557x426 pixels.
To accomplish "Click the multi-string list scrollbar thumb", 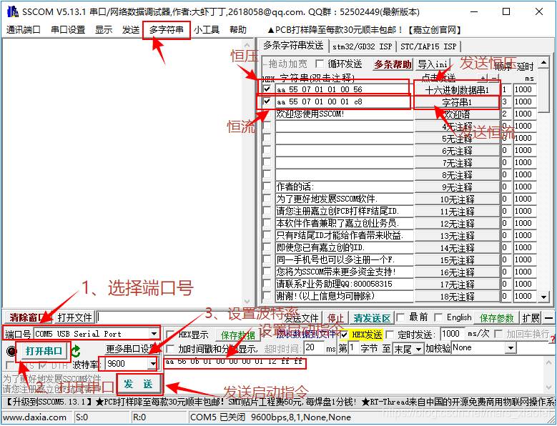I will [x=543, y=91].
